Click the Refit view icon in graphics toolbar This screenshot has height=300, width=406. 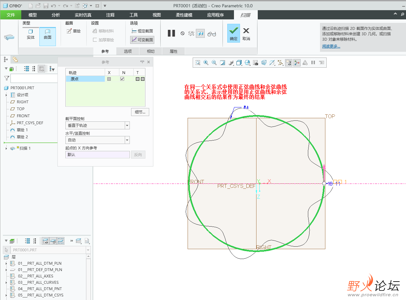pyautogui.click(x=198, y=63)
